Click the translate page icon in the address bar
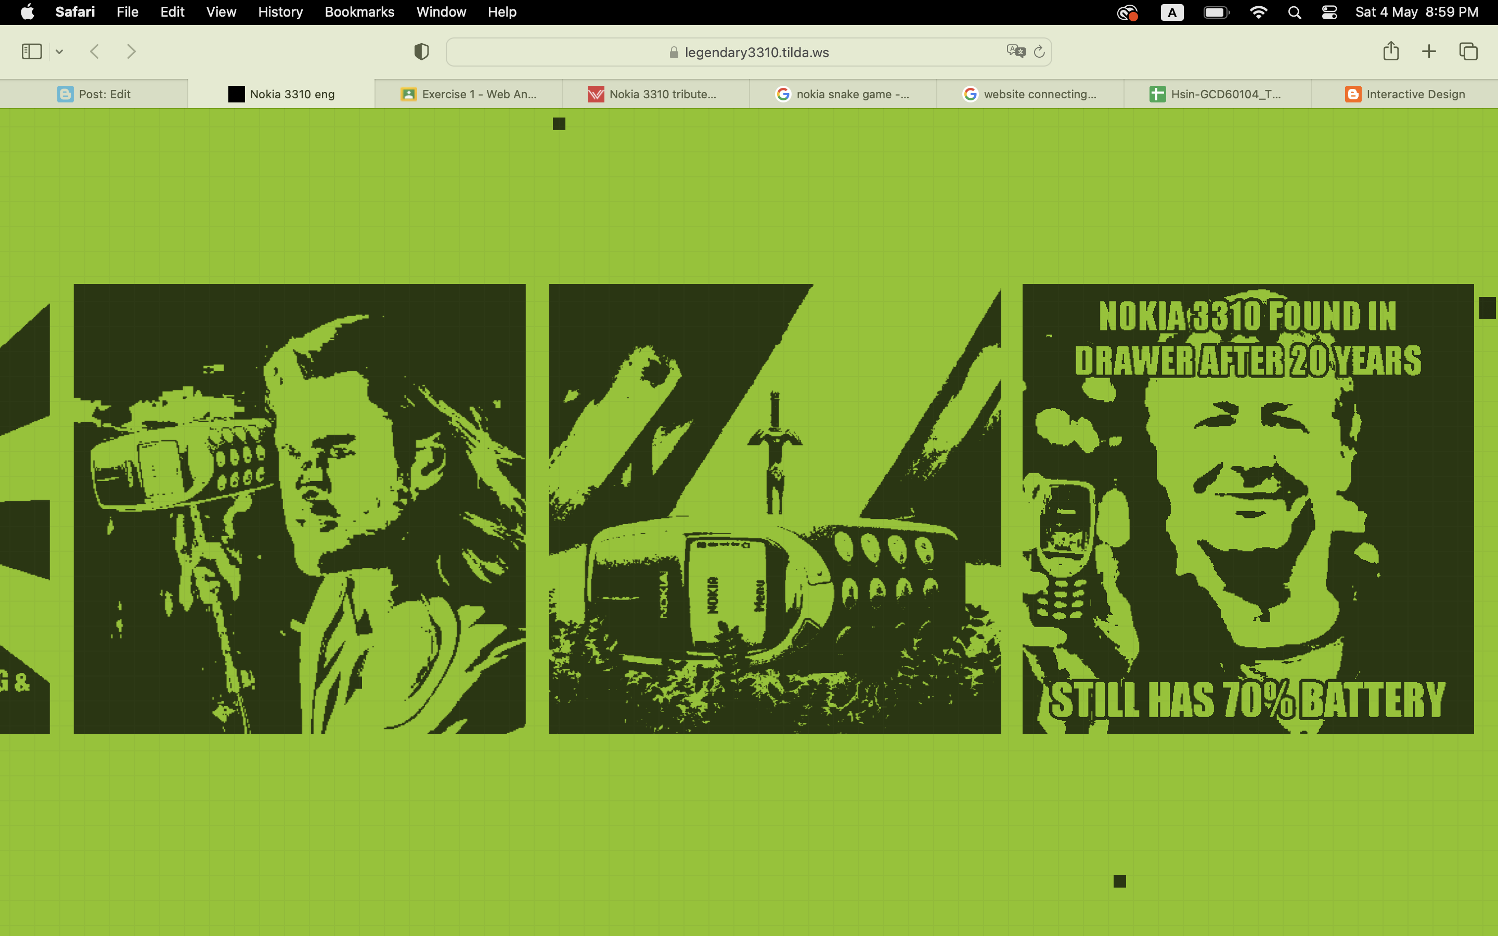Screen dimensions: 1498x936 coord(1015,51)
